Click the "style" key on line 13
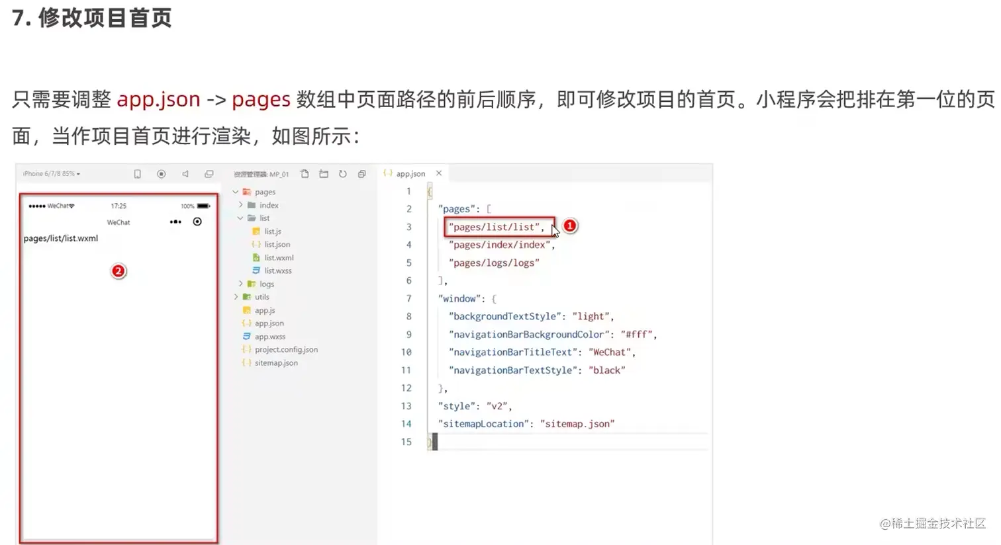1001x545 pixels. click(457, 406)
